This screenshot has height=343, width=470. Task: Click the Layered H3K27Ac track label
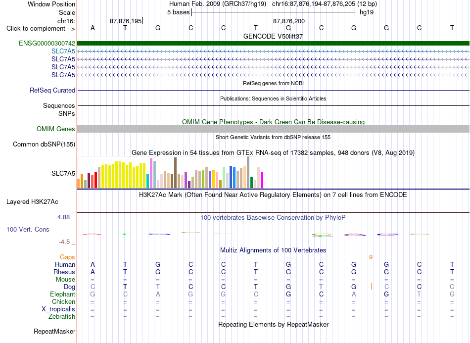(32, 202)
